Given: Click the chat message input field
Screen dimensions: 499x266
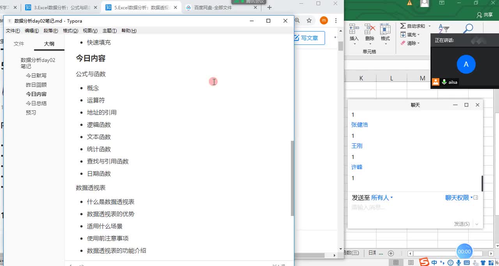Looking at the screenshot, I should click(x=415, y=207).
